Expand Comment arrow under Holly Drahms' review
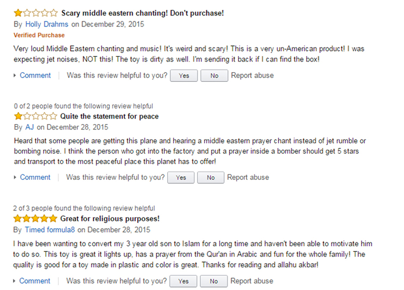404x290 pixels. [15, 76]
